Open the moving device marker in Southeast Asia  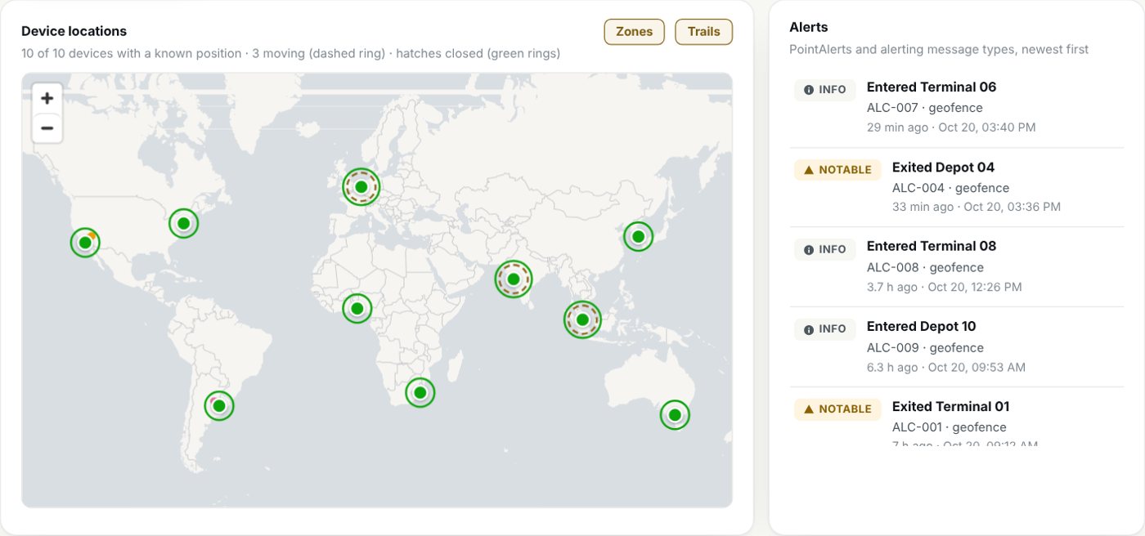582,319
